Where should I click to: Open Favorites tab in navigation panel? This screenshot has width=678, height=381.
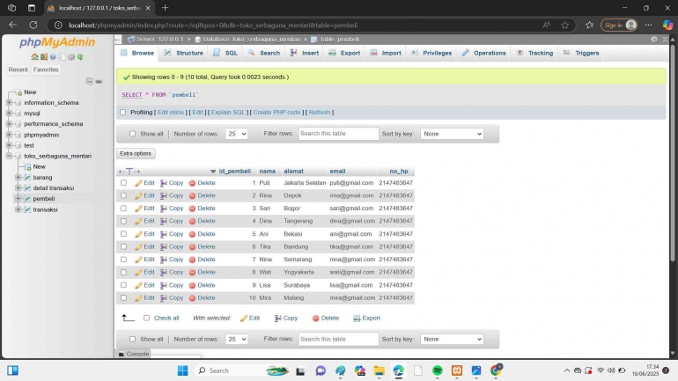(x=46, y=70)
